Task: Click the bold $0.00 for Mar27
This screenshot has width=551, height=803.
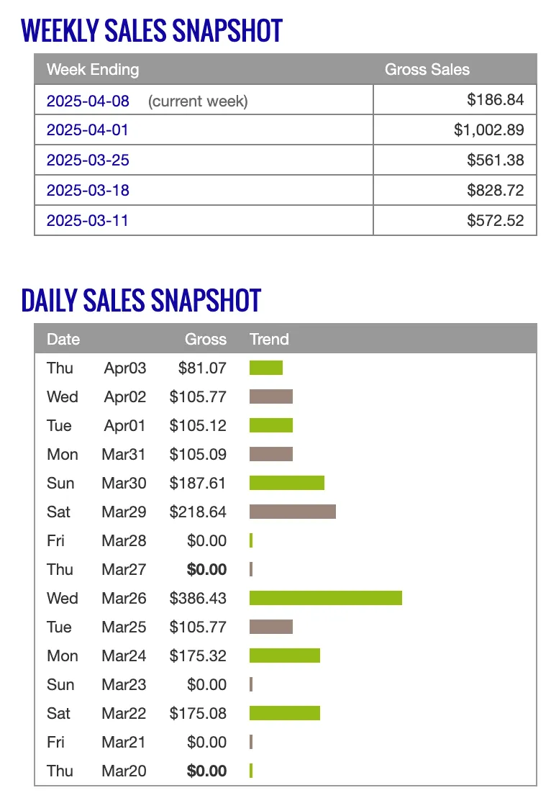Action: [206, 569]
